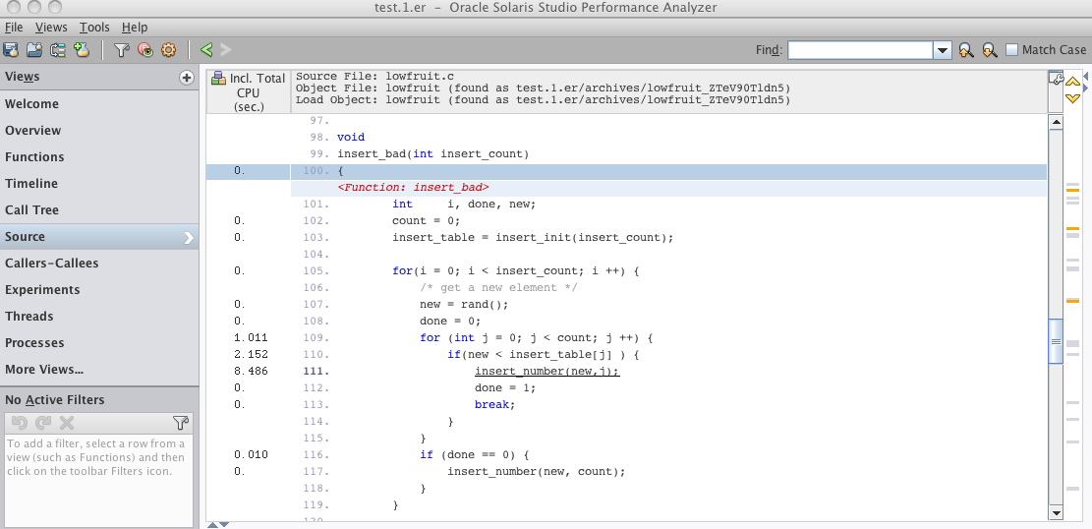Open the settings gear icon in toolbar
Viewport: 1092px width, 529px height.
click(168, 49)
